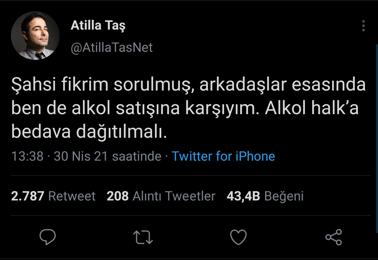The height and width of the screenshot is (260, 378).
Task: Open the 208 Alıntı Tweetler list
Action: click(x=161, y=196)
